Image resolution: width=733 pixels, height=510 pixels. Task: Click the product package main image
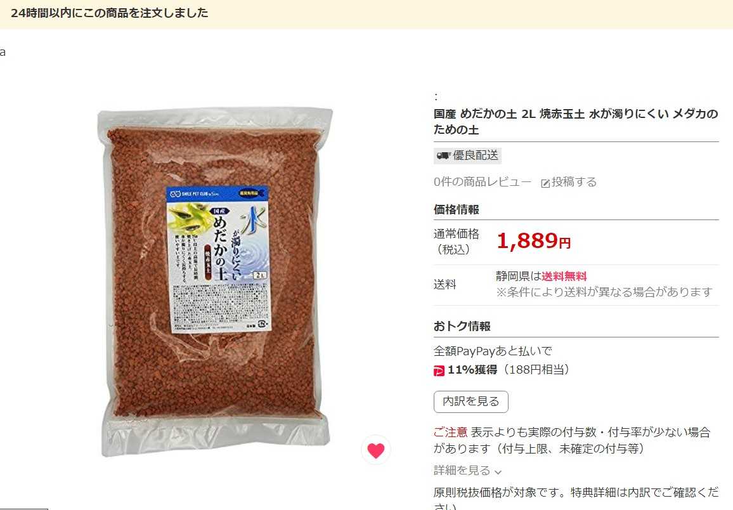(215, 283)
